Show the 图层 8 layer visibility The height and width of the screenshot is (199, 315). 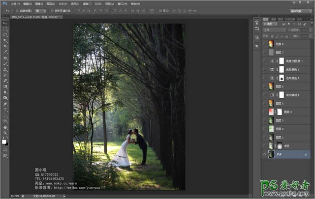[x=265, y=44]
